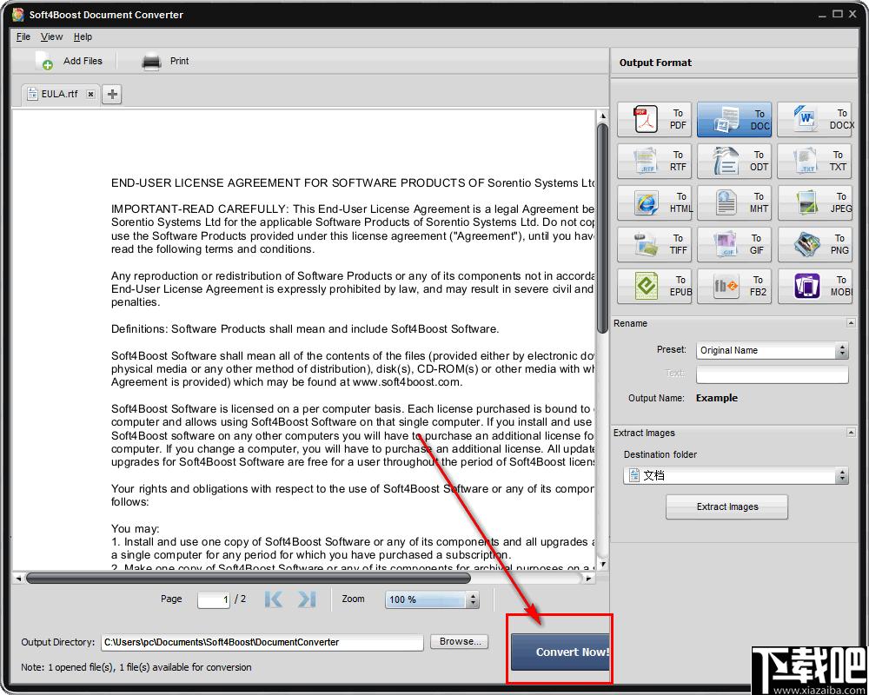Click the Soft4Boost app icon in title bar

point(18,15)
